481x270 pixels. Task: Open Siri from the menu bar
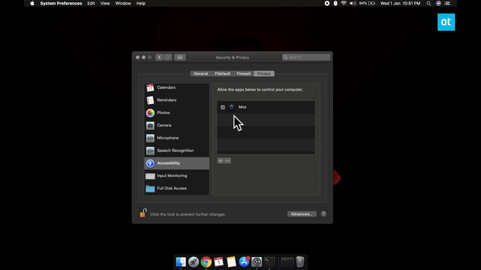tap(439, 3)
